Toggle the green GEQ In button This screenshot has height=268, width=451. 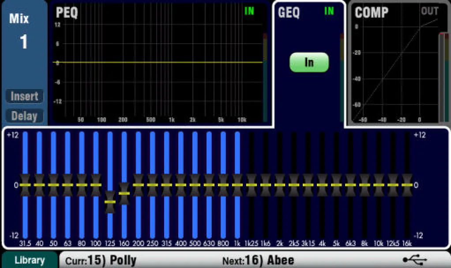point(309,62)
